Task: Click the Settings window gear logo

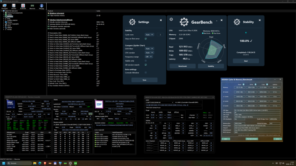Action: pyautogui.click(x=132, y=22)
